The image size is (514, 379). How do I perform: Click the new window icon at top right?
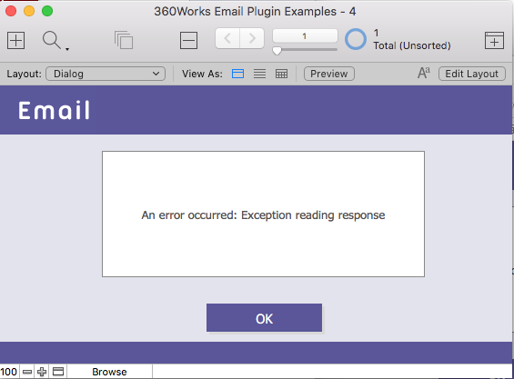(494, 40)
